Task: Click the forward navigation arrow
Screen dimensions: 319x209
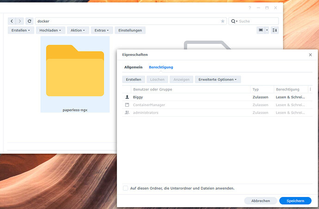Action: tap(20, 21)
